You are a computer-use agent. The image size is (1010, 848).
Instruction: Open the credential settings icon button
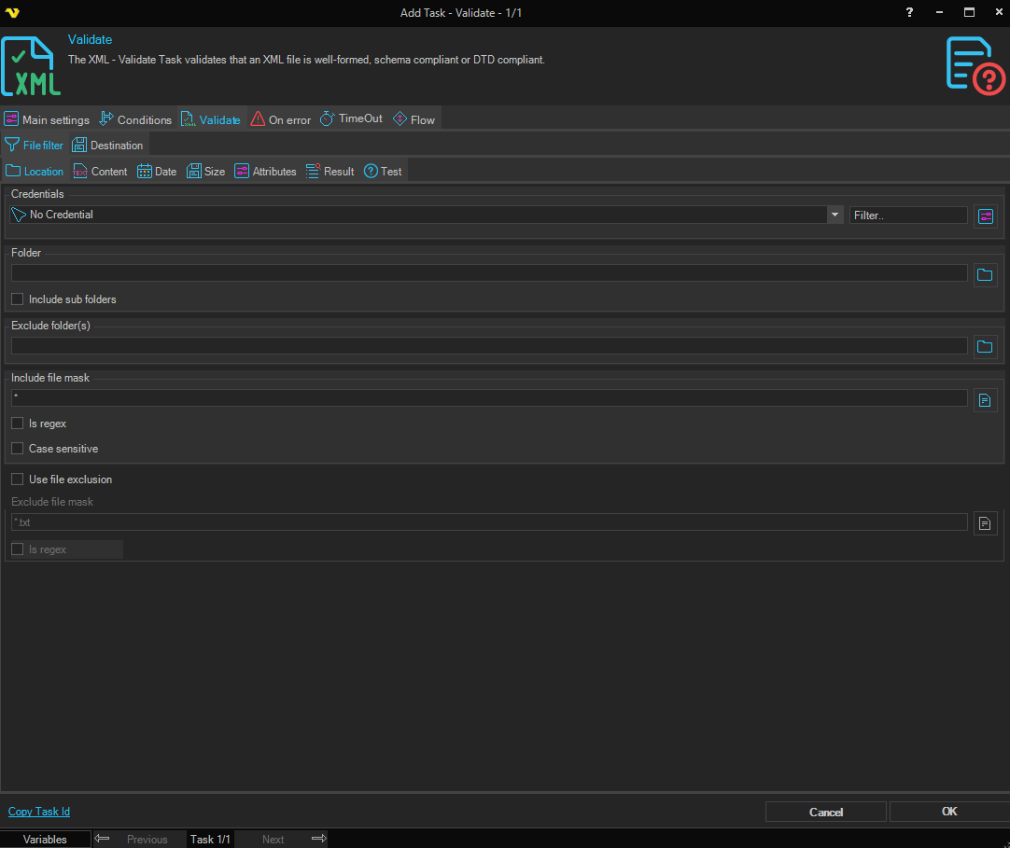pos(985,216)
